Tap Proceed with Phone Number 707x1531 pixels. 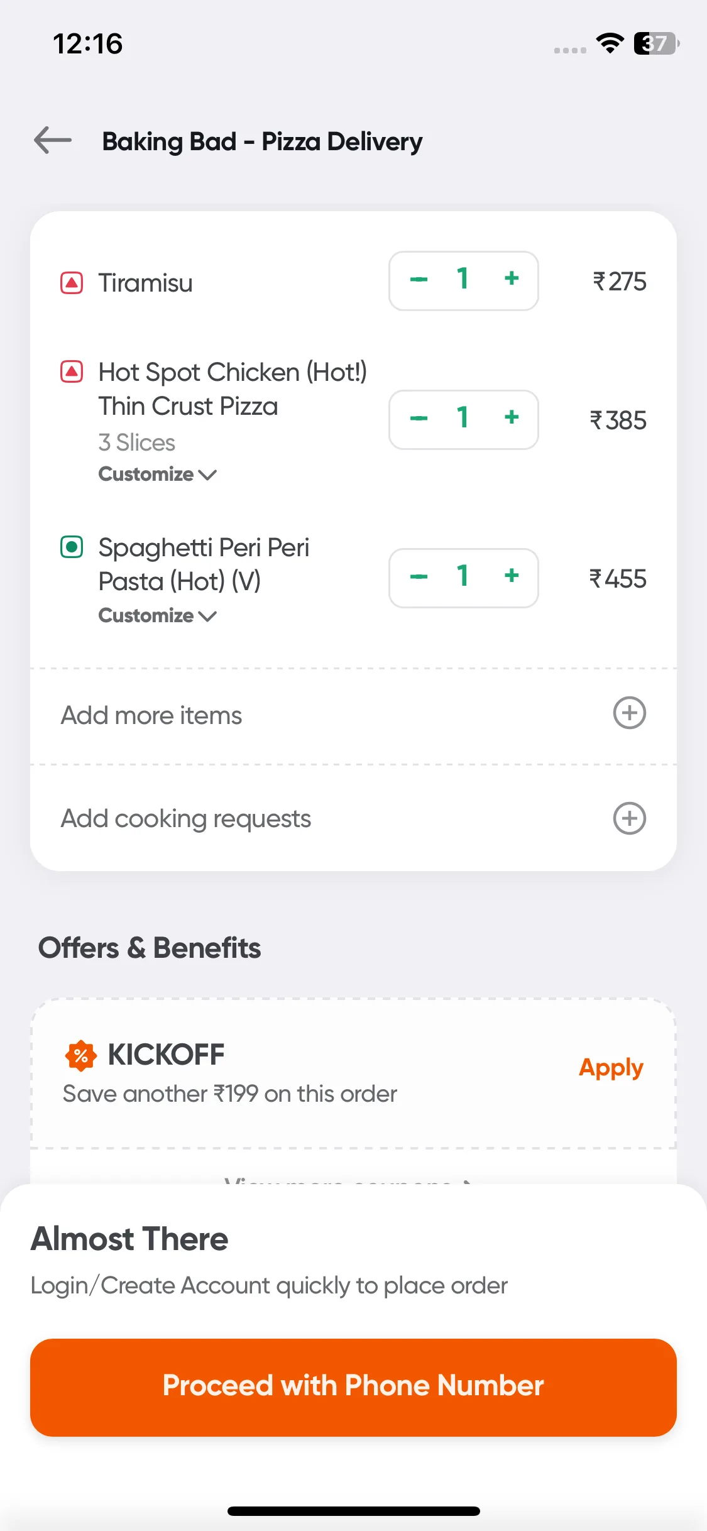(353, 1387)
